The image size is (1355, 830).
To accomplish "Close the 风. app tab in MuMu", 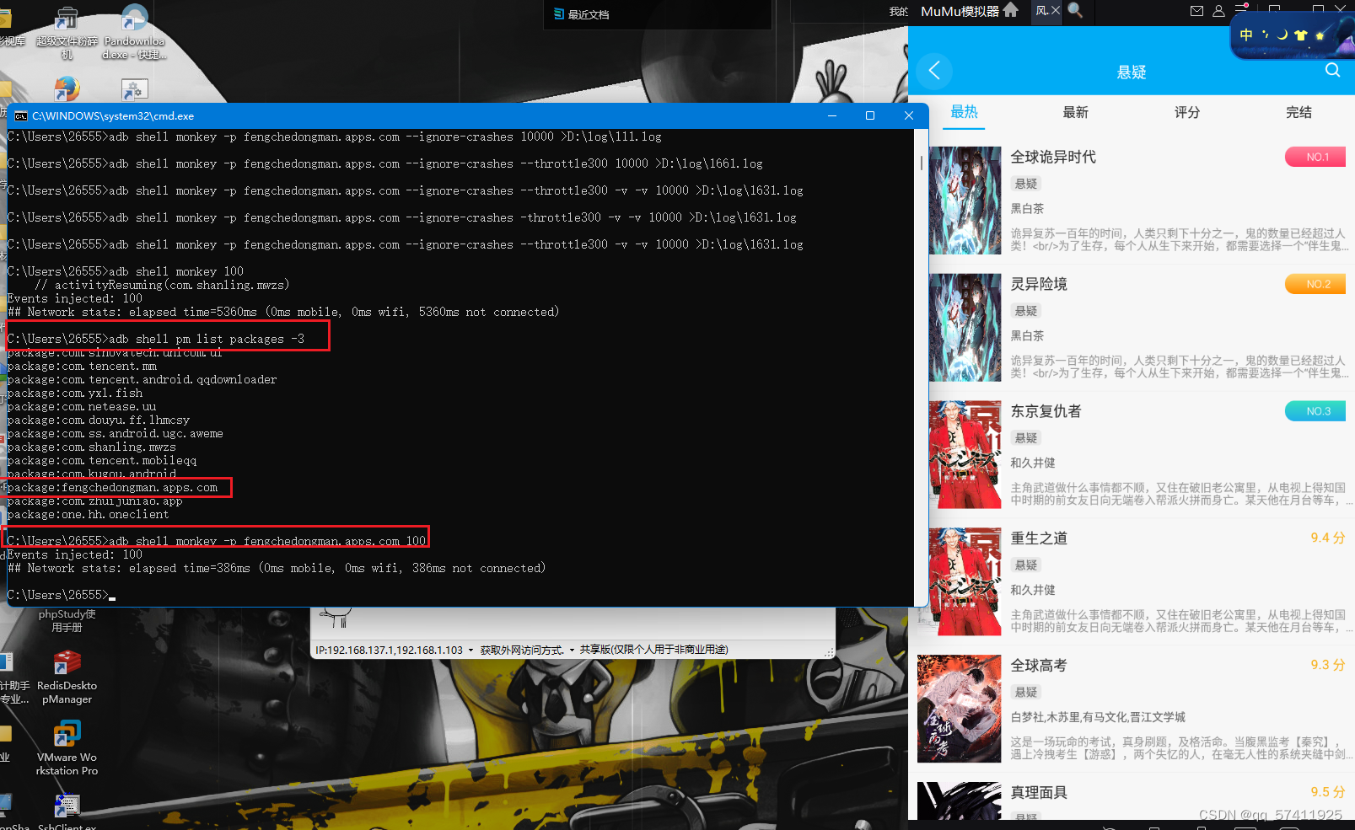I will 1056,10.
